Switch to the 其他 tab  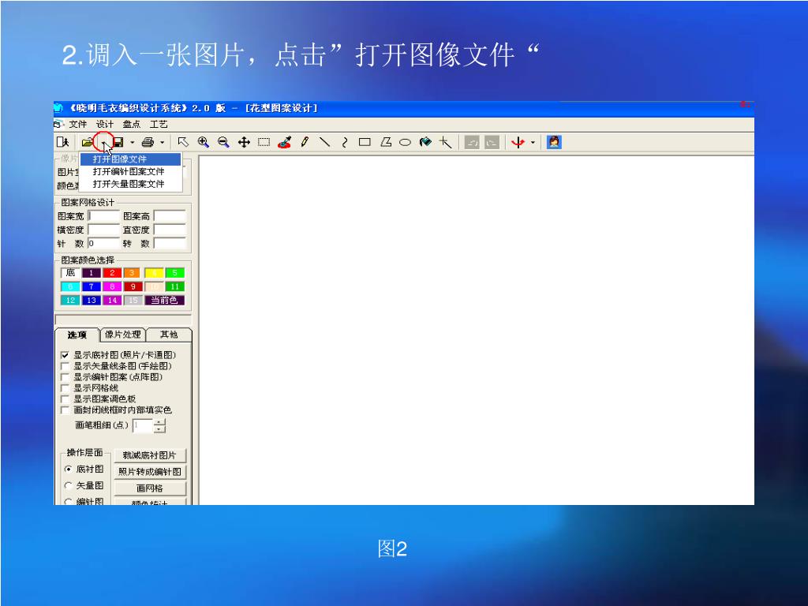tap(169, 335)
